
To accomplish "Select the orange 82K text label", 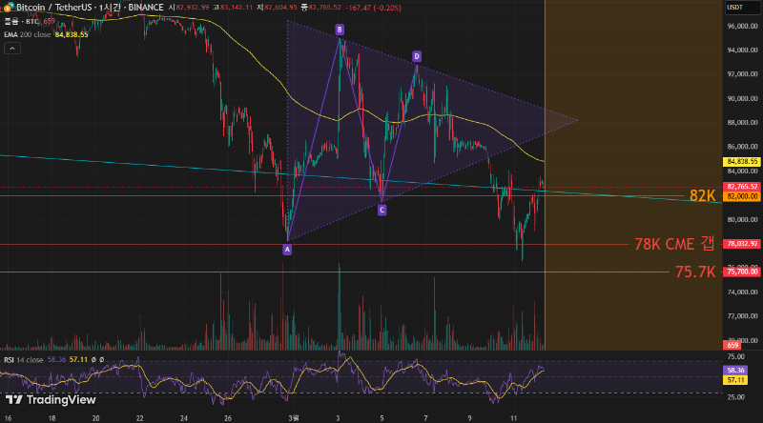I will [702, 195].
